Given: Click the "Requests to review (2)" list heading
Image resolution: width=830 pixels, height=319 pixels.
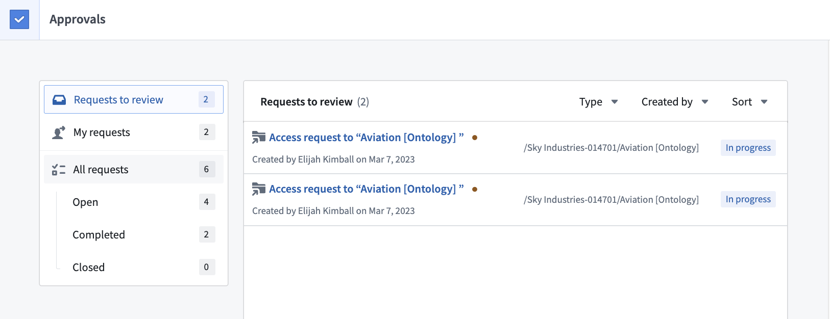Looking at the screenshot, I should (x=314, y=102).
